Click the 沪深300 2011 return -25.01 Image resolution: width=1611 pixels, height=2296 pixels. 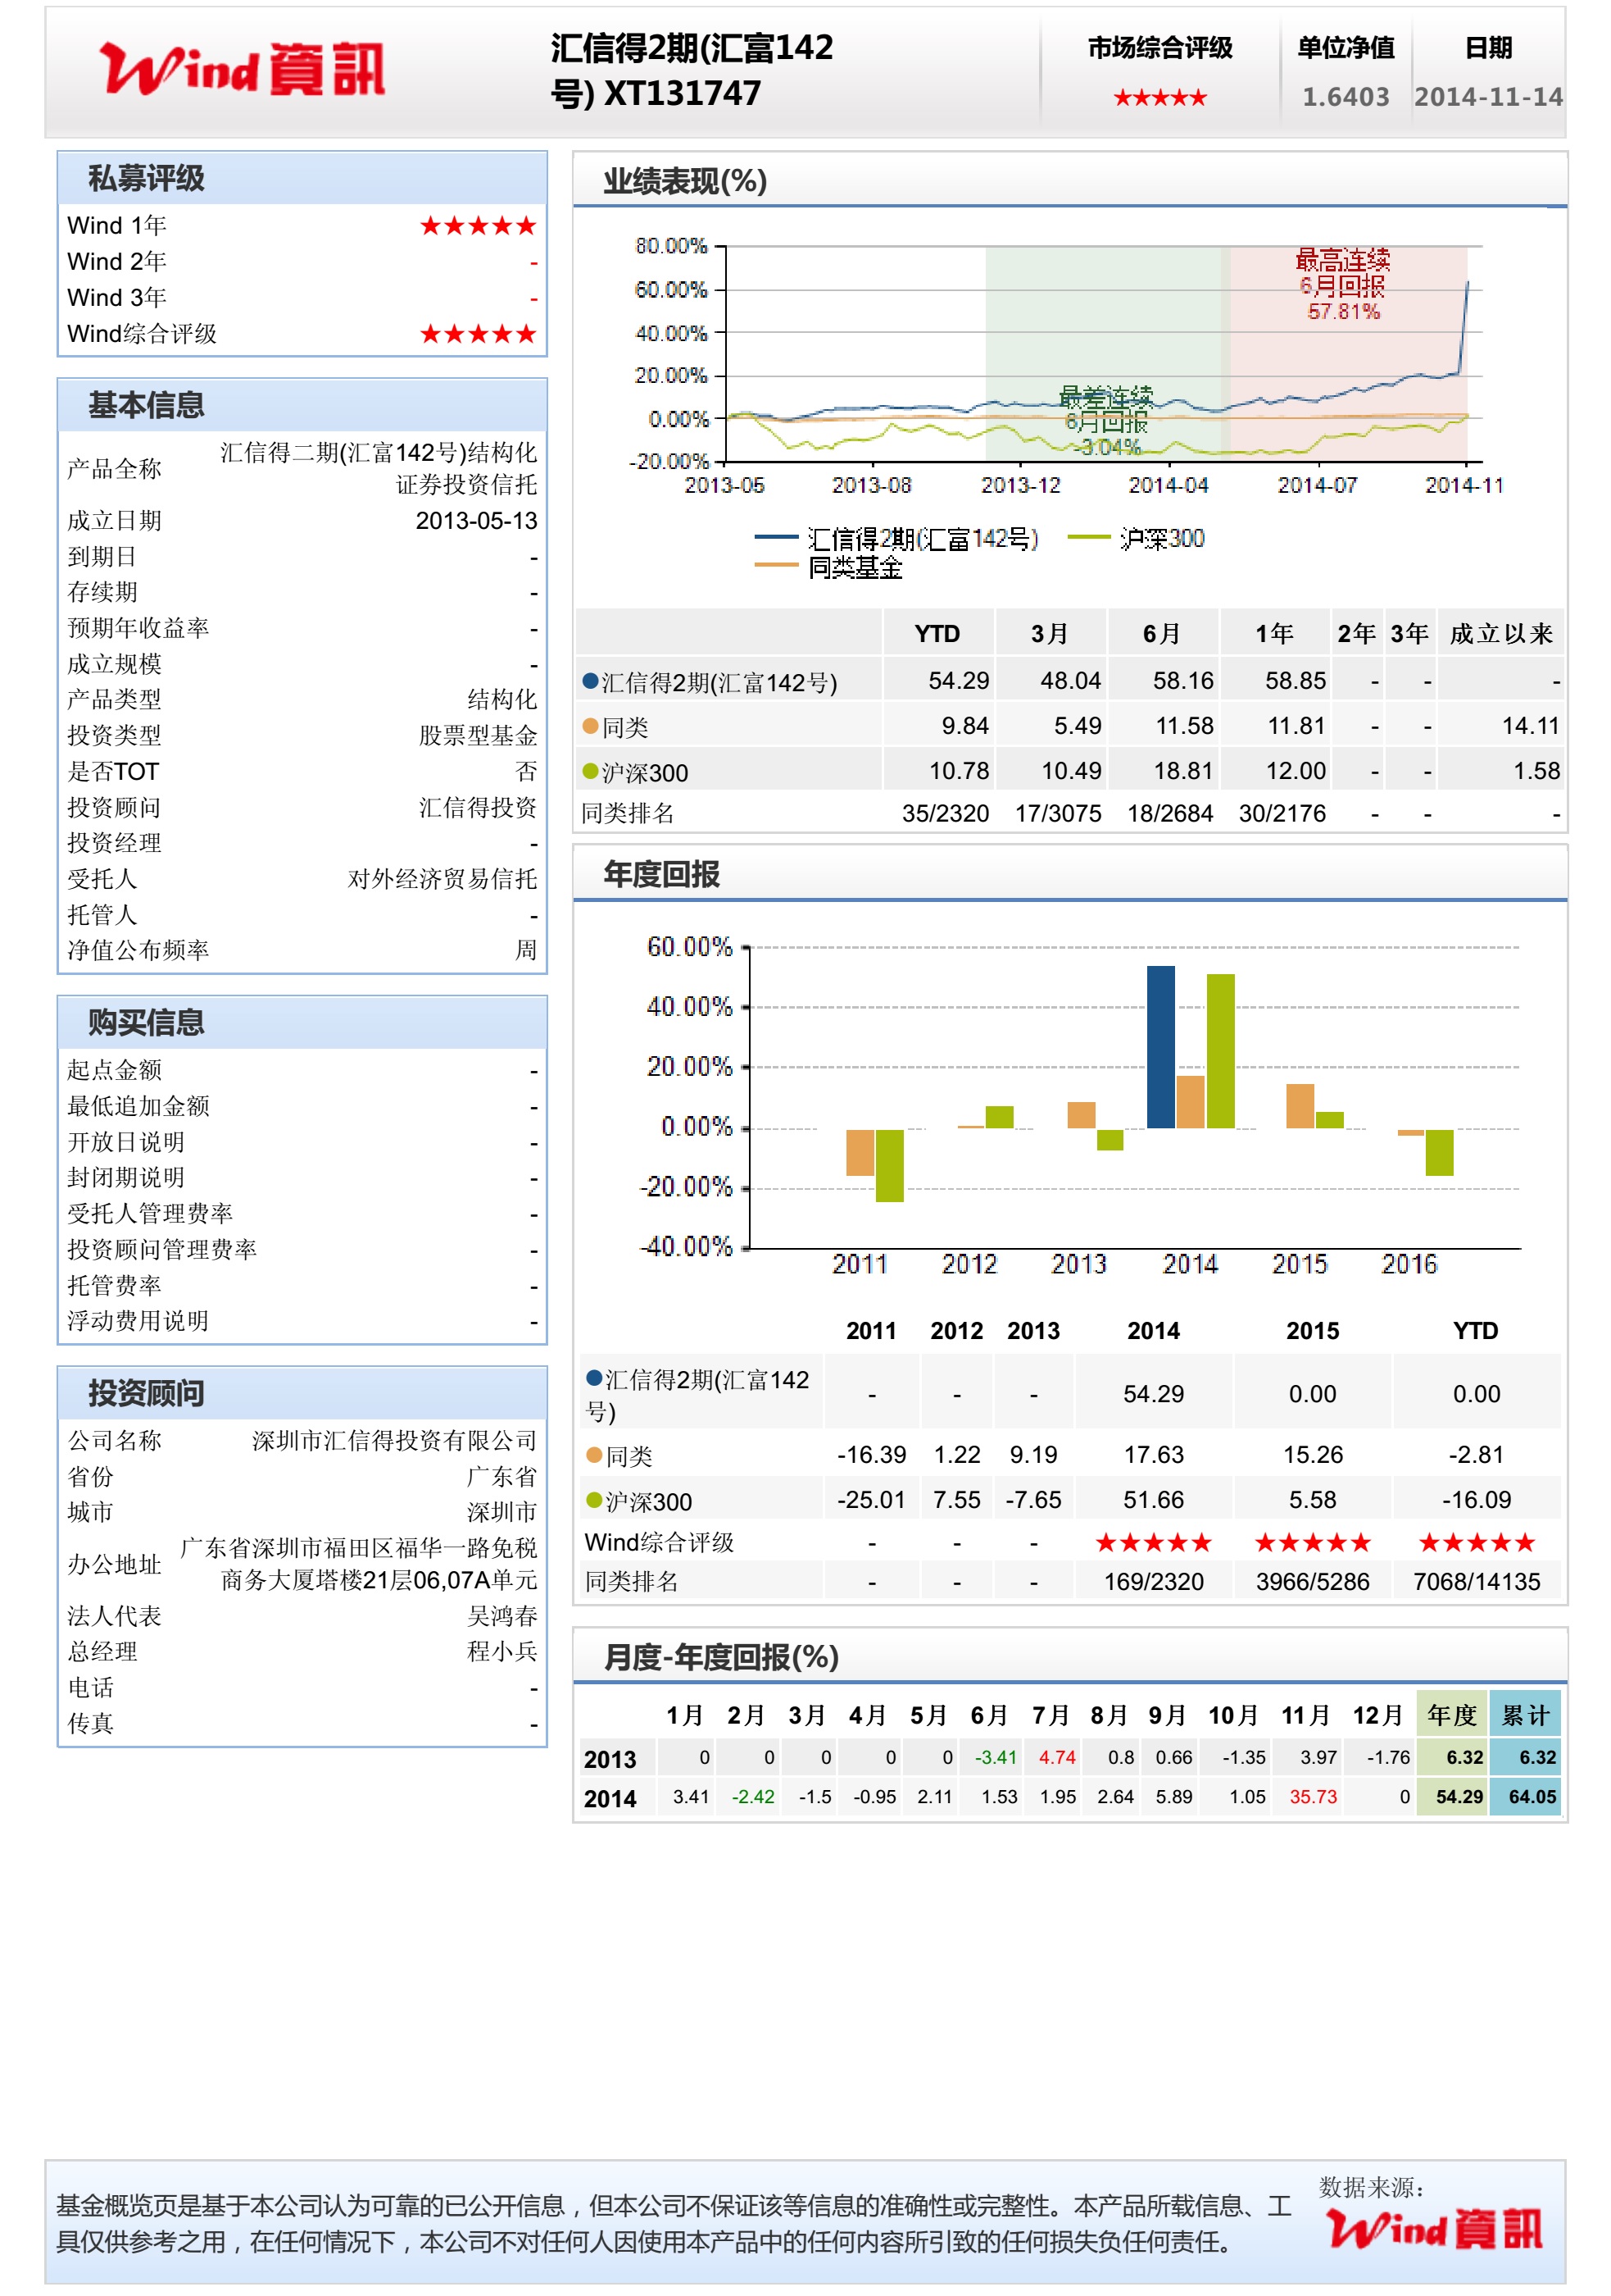point(871,1500)
